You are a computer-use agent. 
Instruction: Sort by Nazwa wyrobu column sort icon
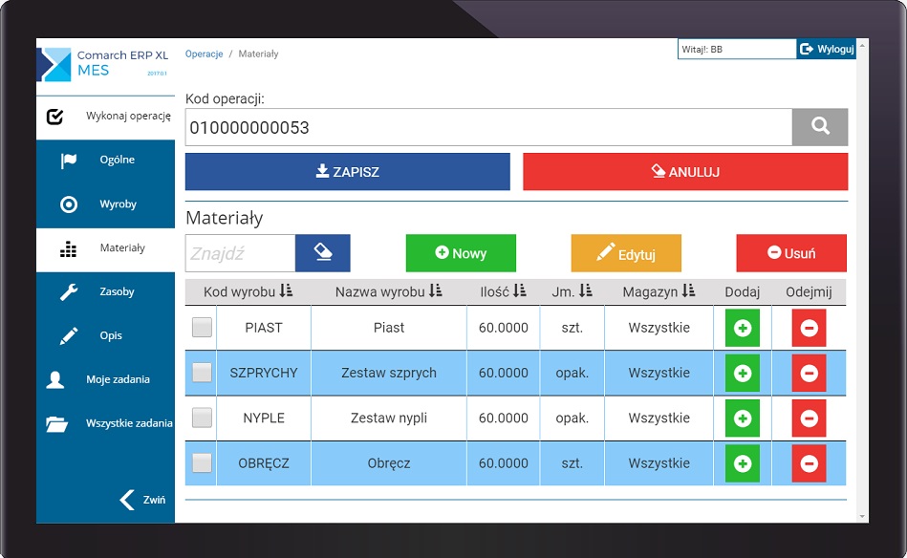(436, 290)
